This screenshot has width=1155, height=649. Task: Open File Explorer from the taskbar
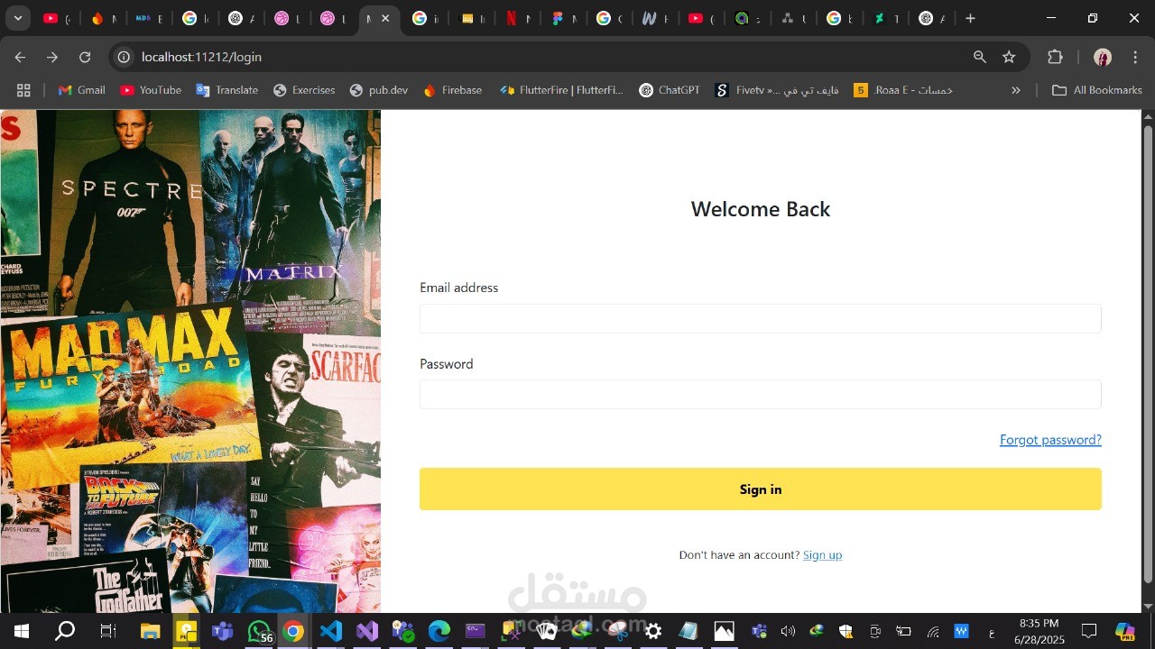[150, 631]
